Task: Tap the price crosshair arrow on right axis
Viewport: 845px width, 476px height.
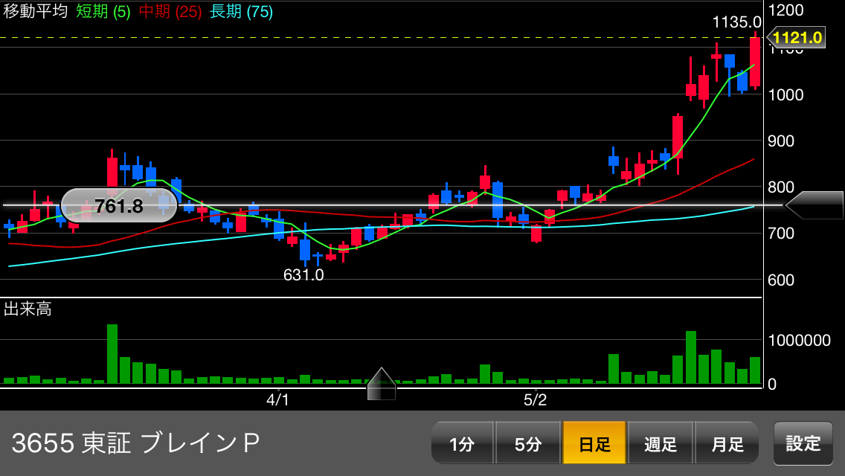Action: (x=814, y=205)
